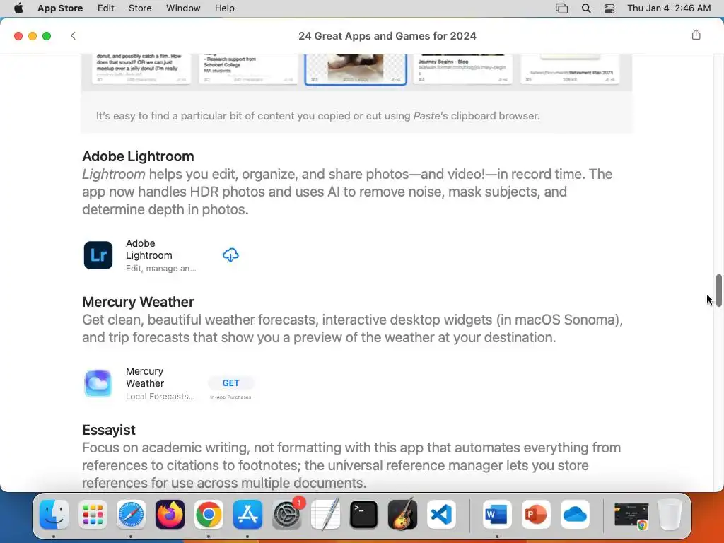Open the Edit menu
This screenshot has height=543, width=724.
click(x=106, y=8)
